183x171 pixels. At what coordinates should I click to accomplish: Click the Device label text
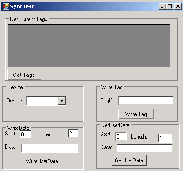tap(14, 101)
